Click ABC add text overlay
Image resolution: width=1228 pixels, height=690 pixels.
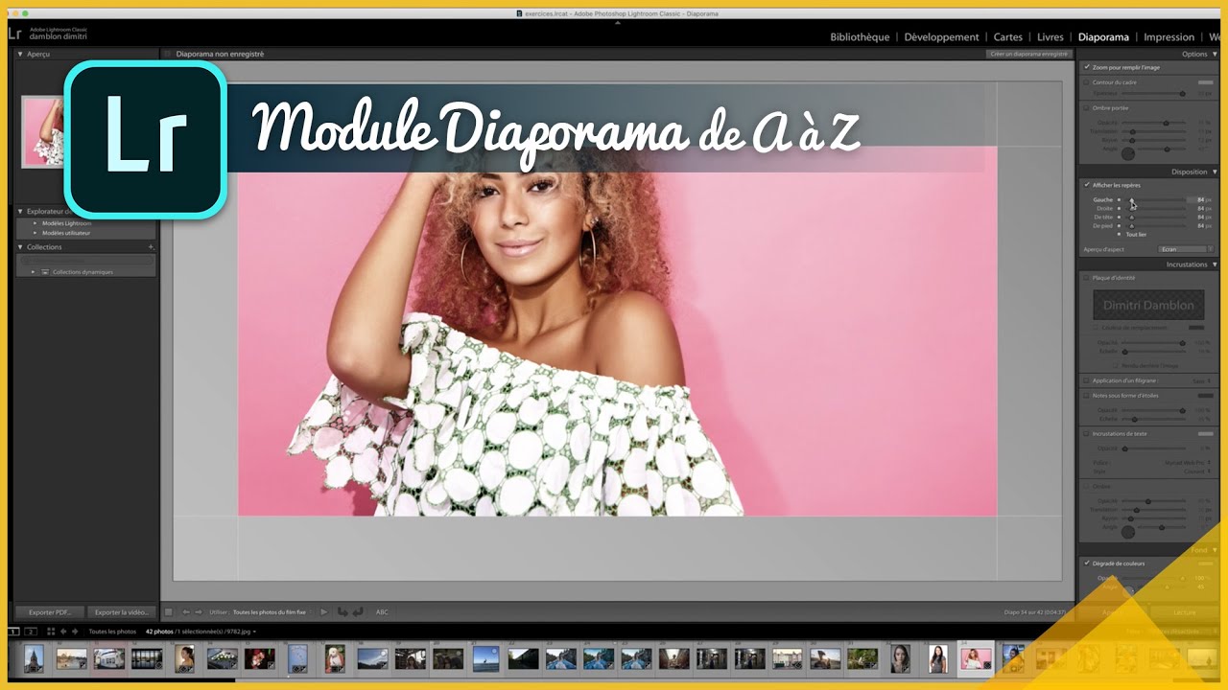tap(382, 612)
